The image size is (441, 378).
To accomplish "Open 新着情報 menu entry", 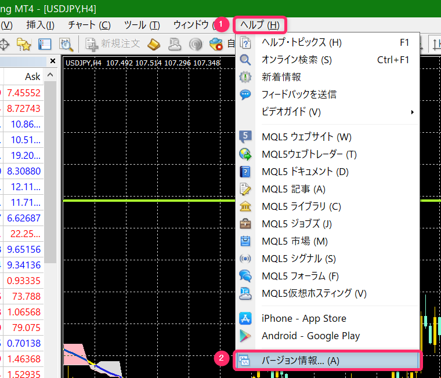I will (x=328, y=77).
